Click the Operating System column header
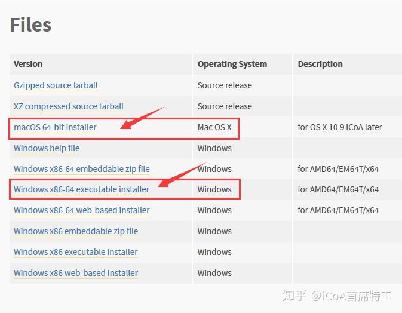Viewport: 402px width, 313px height. tap(232, 64)
